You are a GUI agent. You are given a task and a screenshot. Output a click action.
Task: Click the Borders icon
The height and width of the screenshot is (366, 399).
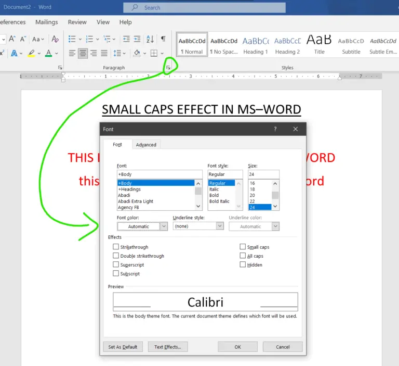point(154,53)
